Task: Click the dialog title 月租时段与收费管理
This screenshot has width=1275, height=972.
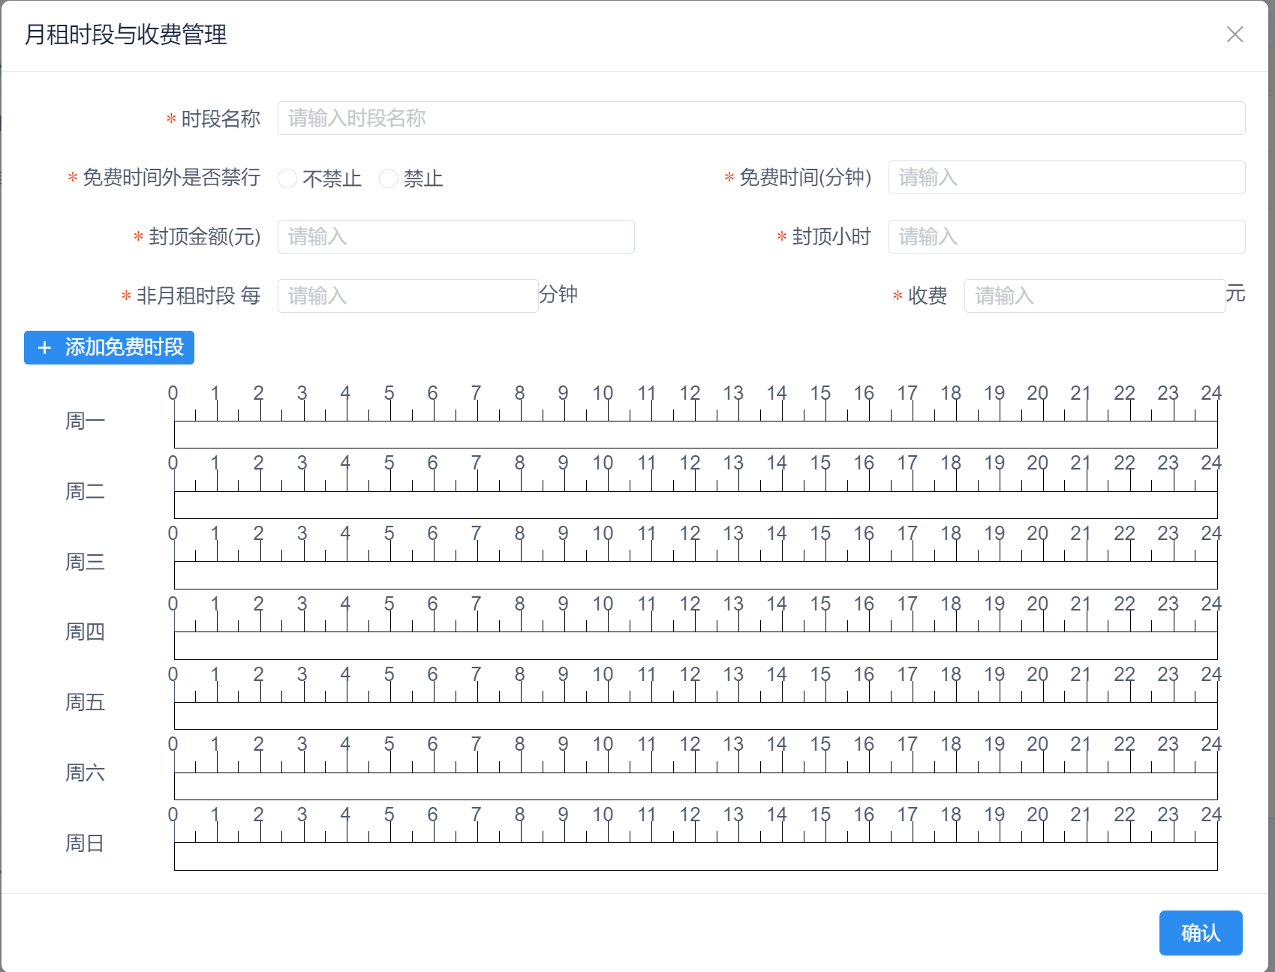Action: coord(125,34)
